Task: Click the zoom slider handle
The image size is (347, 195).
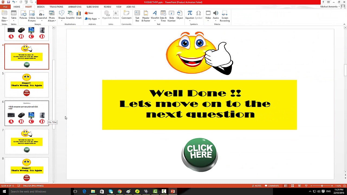Action: [322, 186]
